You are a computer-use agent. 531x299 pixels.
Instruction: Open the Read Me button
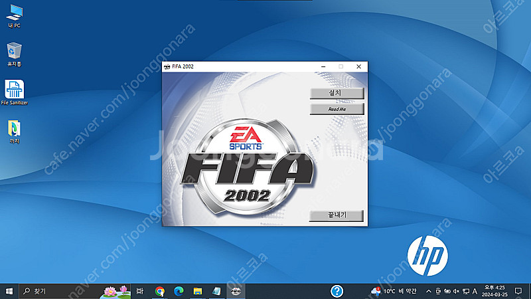[337, 109]
